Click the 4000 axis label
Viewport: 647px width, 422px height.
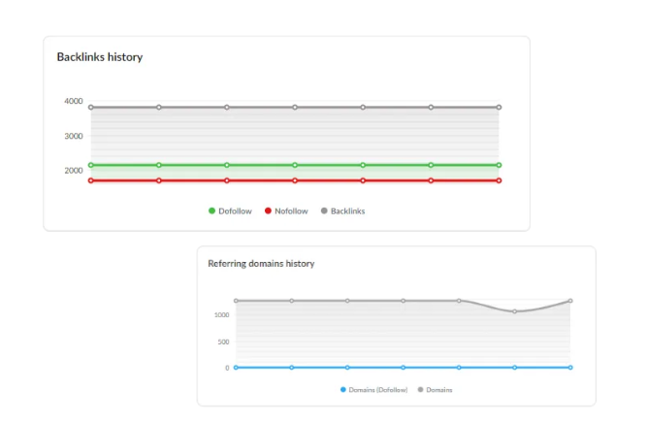coord(74,101)
